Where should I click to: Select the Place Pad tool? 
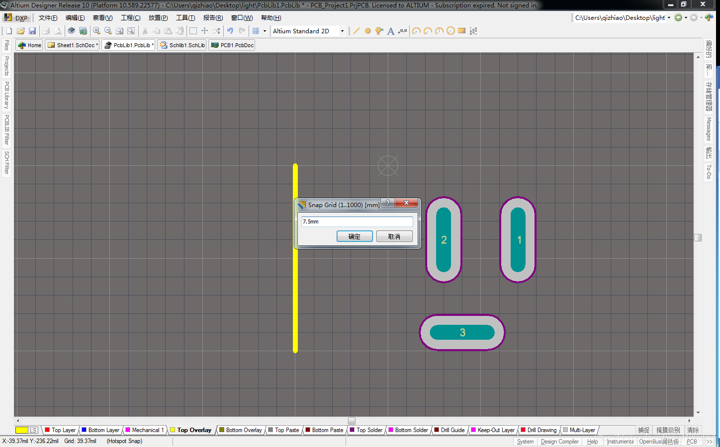368,31
